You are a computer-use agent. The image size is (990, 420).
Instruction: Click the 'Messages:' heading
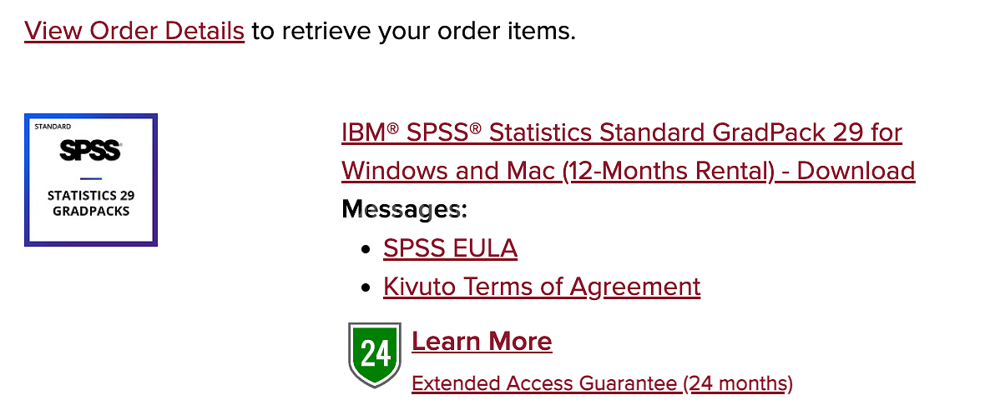pos(404,209)
